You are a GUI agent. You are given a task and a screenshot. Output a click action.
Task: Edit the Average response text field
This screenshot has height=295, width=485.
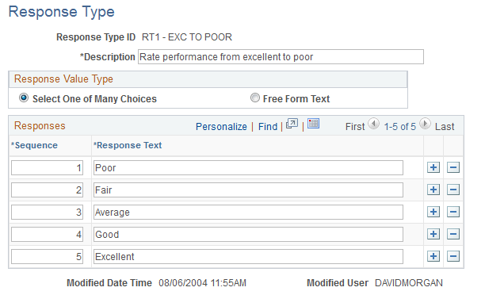pos(248,212)
